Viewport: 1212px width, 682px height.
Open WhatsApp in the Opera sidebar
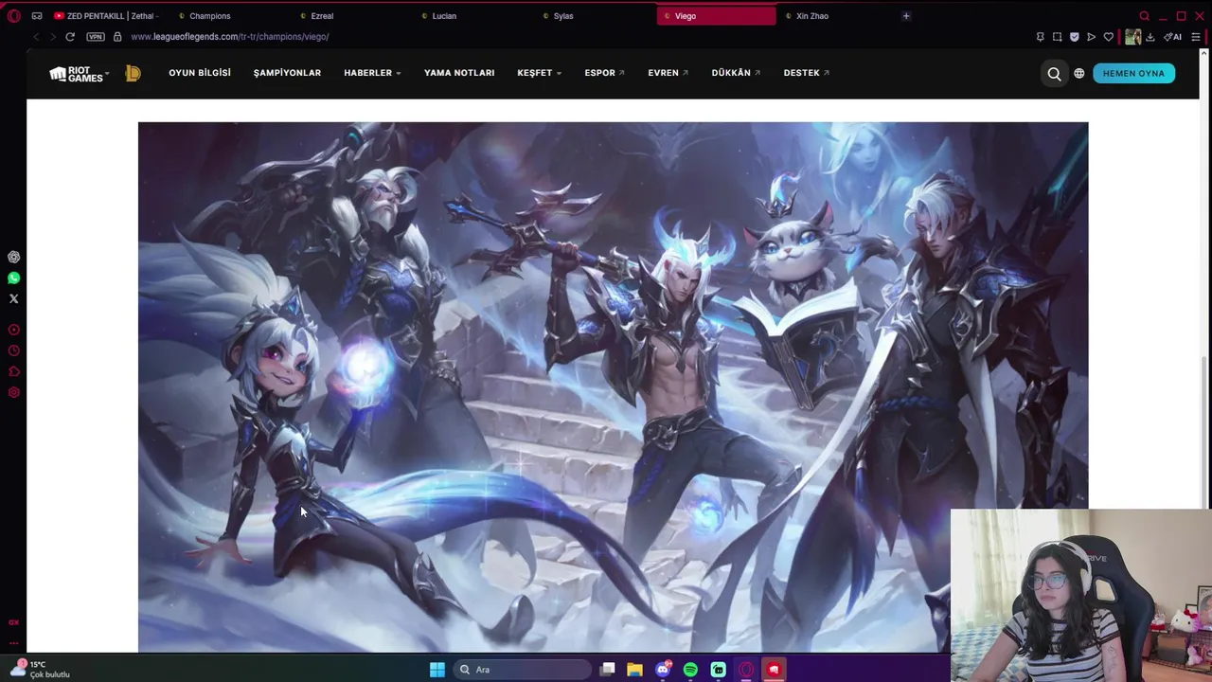tap(14, 278)
